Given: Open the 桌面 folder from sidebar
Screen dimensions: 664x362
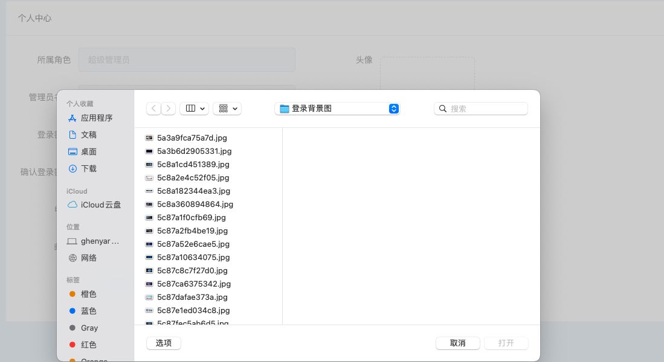Looking at the screenshot, I should pos(88,151).
